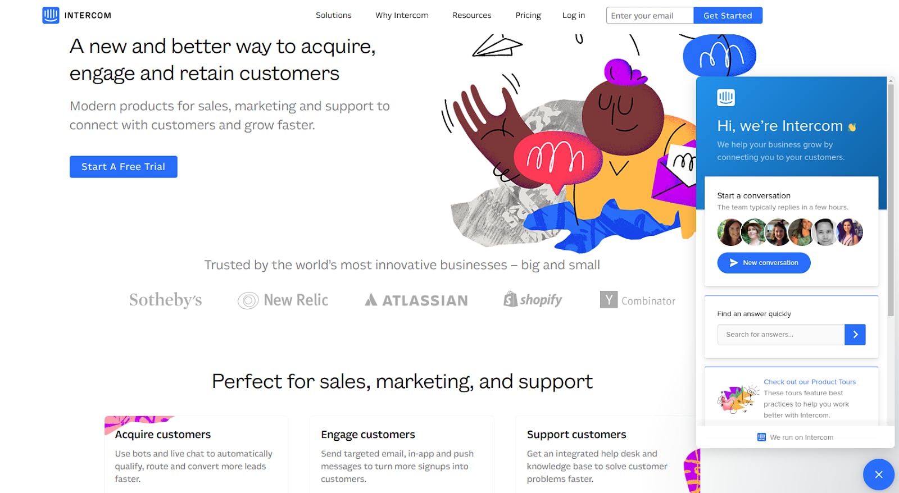The height and width of the screenshot is (493, 899).
Task: Click the Shopify logo
Action: coord(533,300)
